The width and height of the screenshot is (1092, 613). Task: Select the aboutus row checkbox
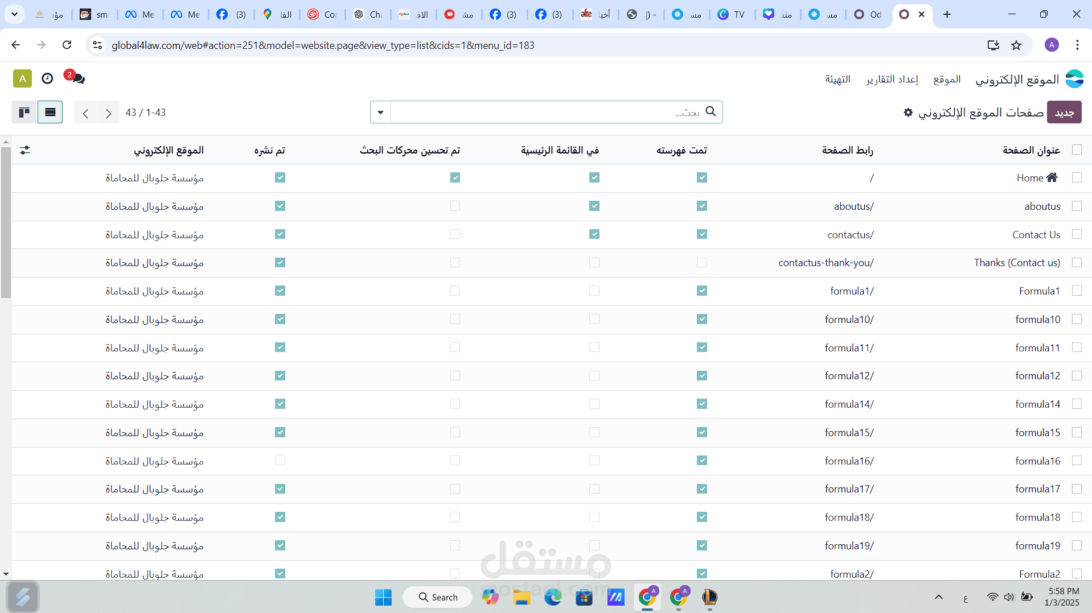pyautogui.click(x=1077, y=206)
